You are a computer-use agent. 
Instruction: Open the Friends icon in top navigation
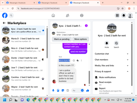tap(67, 15)
